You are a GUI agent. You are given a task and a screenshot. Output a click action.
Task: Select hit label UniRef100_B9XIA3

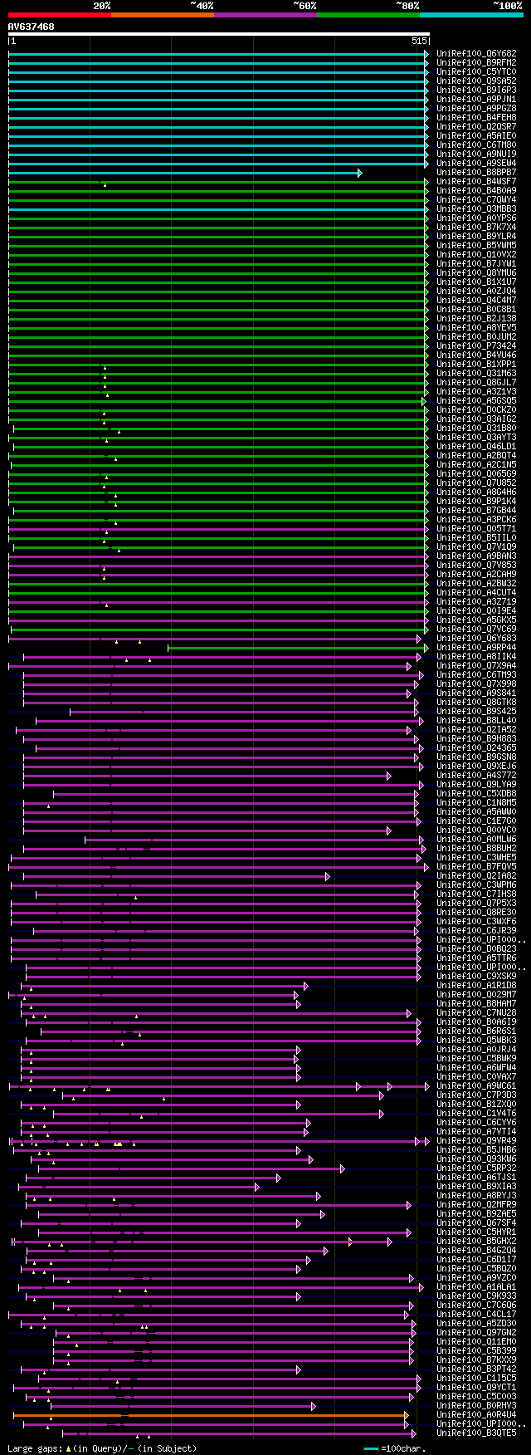(x=476, y=1187)
